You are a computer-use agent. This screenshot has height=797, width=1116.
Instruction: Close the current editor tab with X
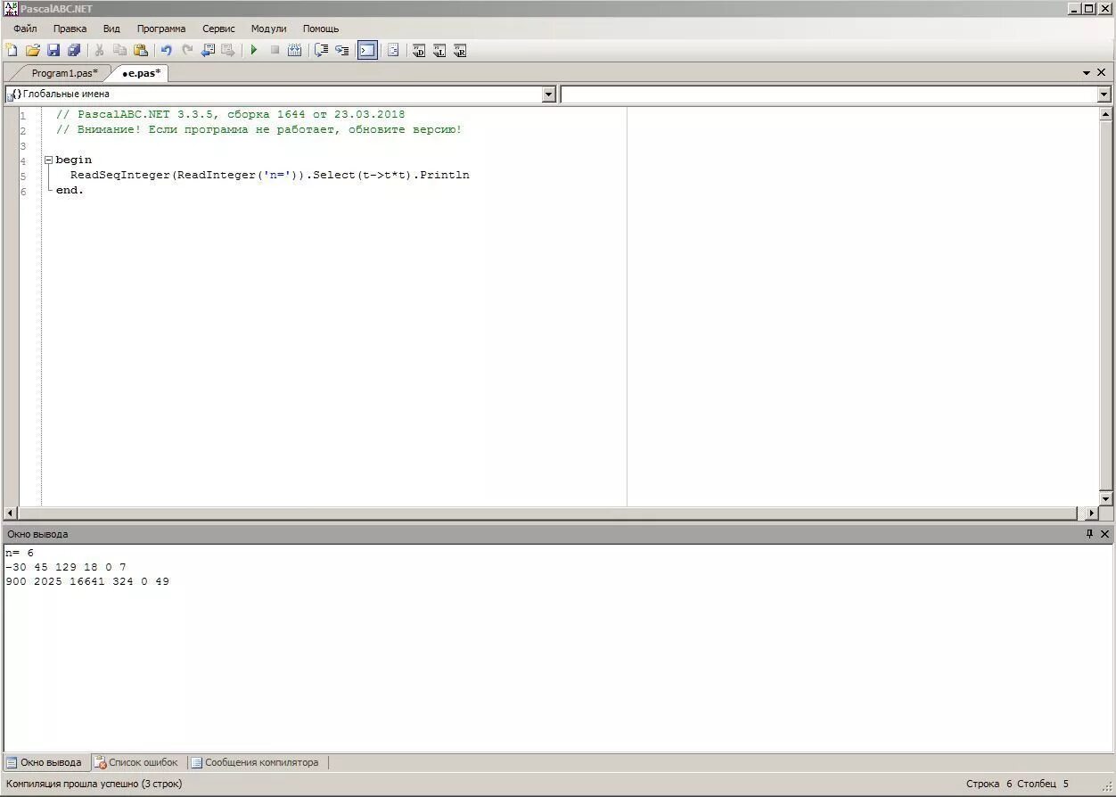pos(1103,73)
